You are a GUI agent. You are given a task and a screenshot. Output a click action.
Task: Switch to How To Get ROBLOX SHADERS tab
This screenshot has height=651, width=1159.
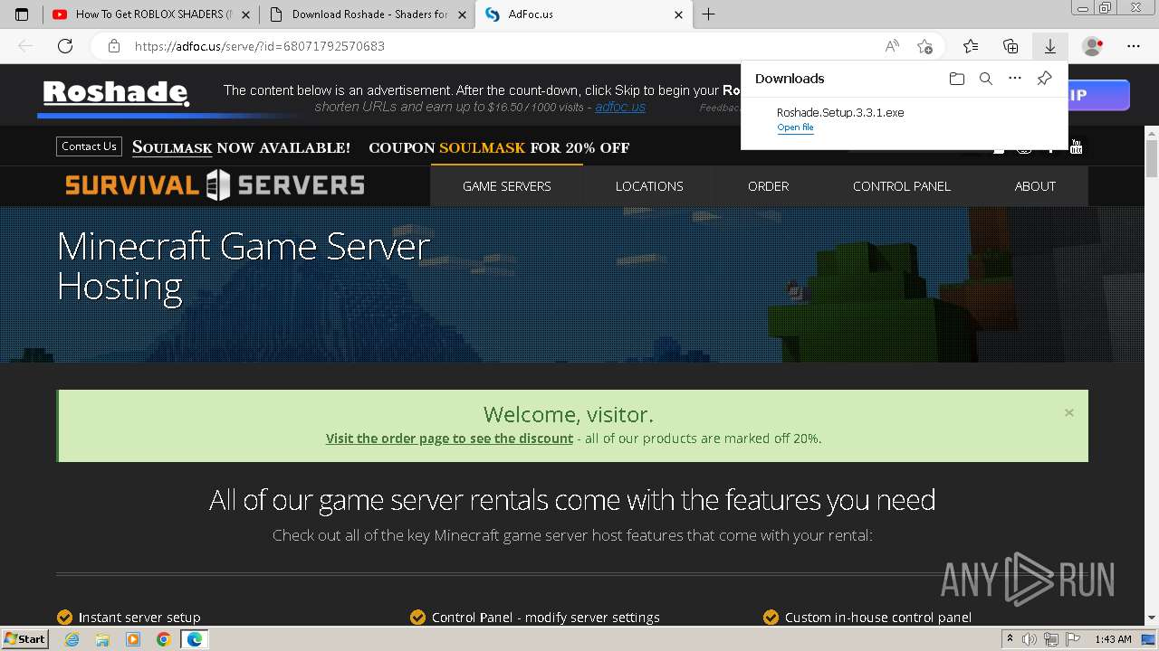(150, 14)
